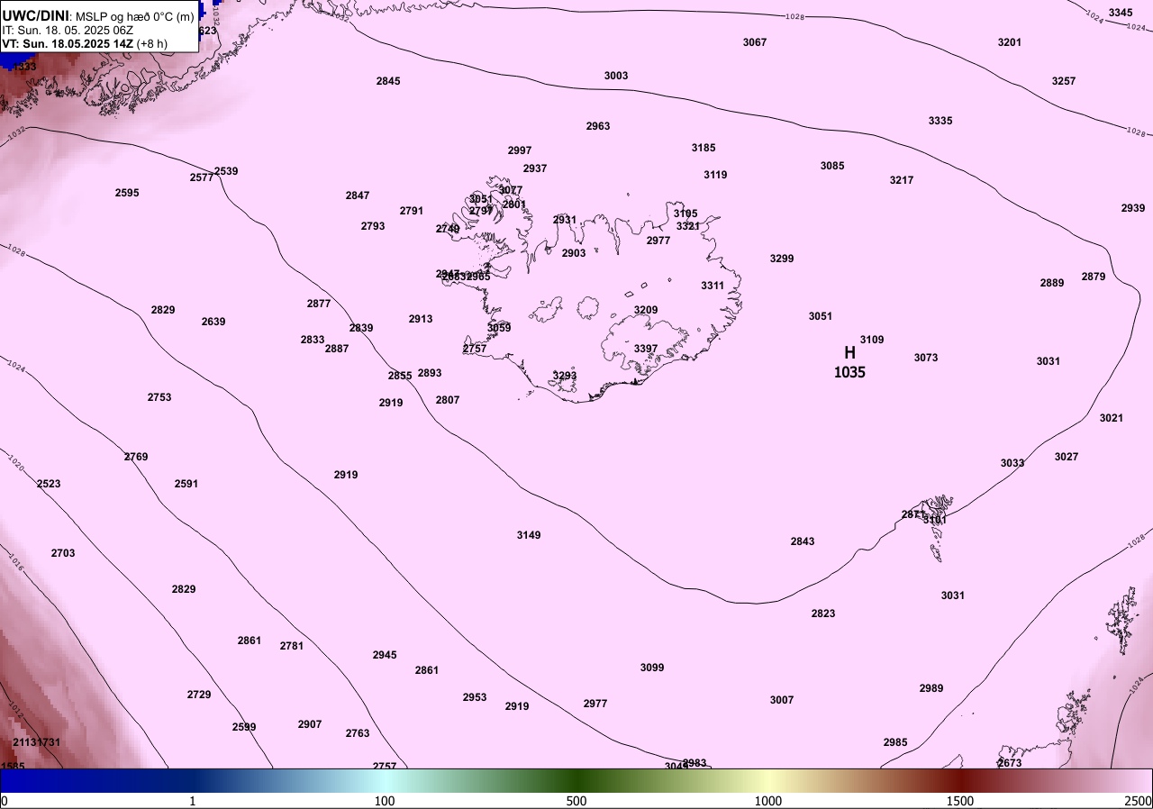Click the 2769 height value
This screenshot has width=1153, height=809.
pyautogui.click(x=136, y=457)
